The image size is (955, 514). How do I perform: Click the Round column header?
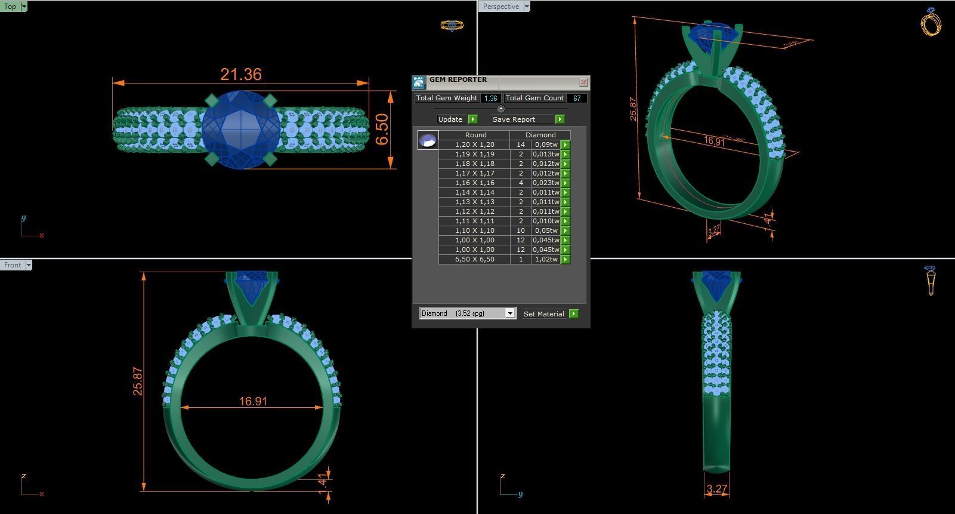pos(475,135)
